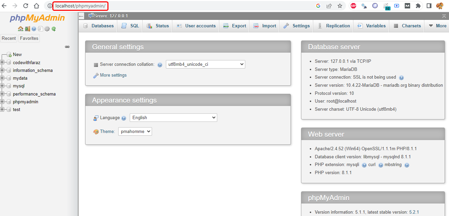The image size is (449, 216).
Task: Click the extension icon with badge 10
Action: point(386,6)
